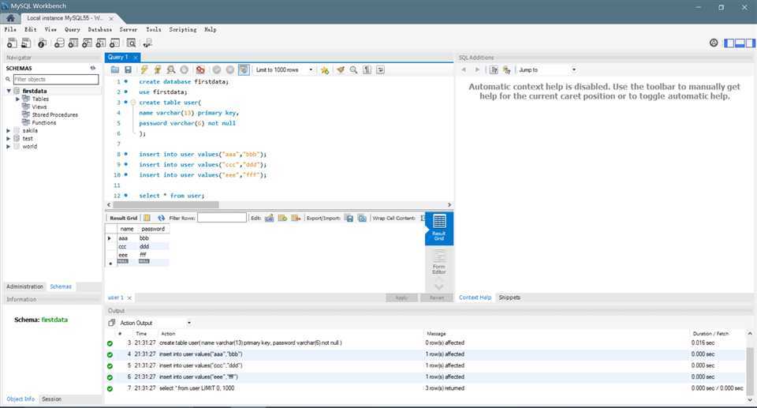
Task: Click search table data icon
Action: pyautogui.click(x=132, y=43)
